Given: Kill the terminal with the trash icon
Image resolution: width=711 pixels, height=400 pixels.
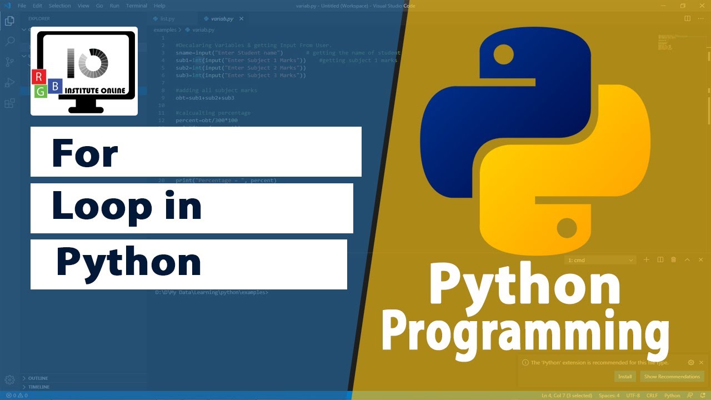Looking at the screenshot, I should click(x=674, y=259).
